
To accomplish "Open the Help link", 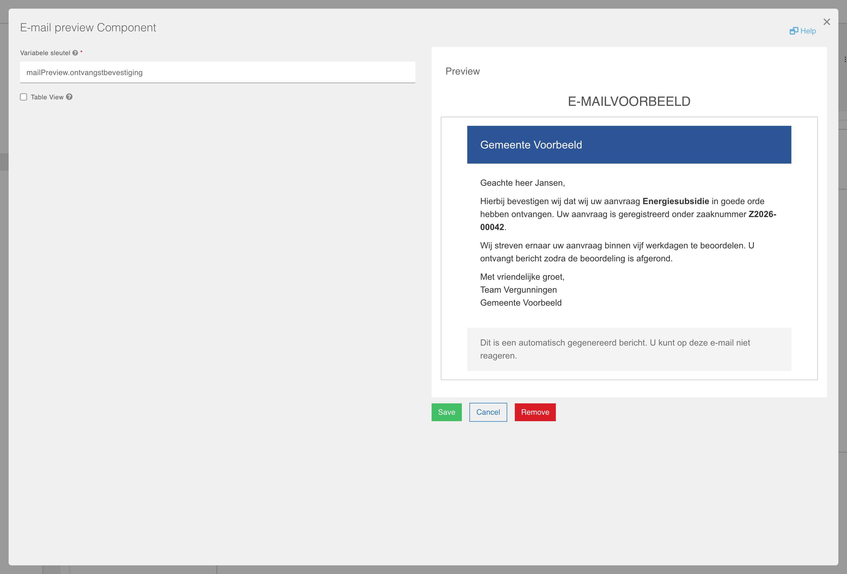I will [x=802, y=31].
